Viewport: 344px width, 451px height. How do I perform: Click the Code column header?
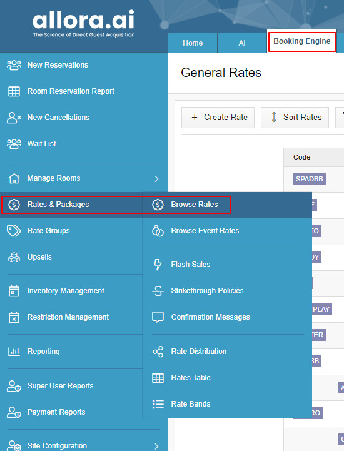301,158
